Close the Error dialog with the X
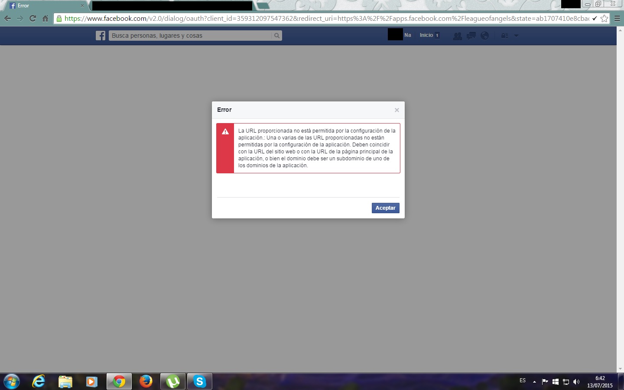The image size is (624, 390). point(396,110)
